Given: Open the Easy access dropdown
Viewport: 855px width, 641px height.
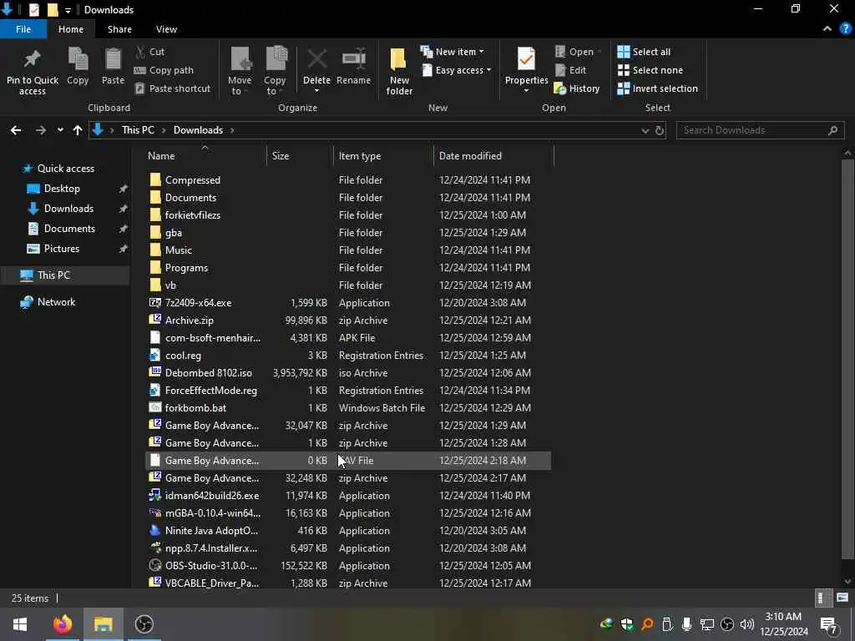Looking at the screenshot, I should coord(457,70).
